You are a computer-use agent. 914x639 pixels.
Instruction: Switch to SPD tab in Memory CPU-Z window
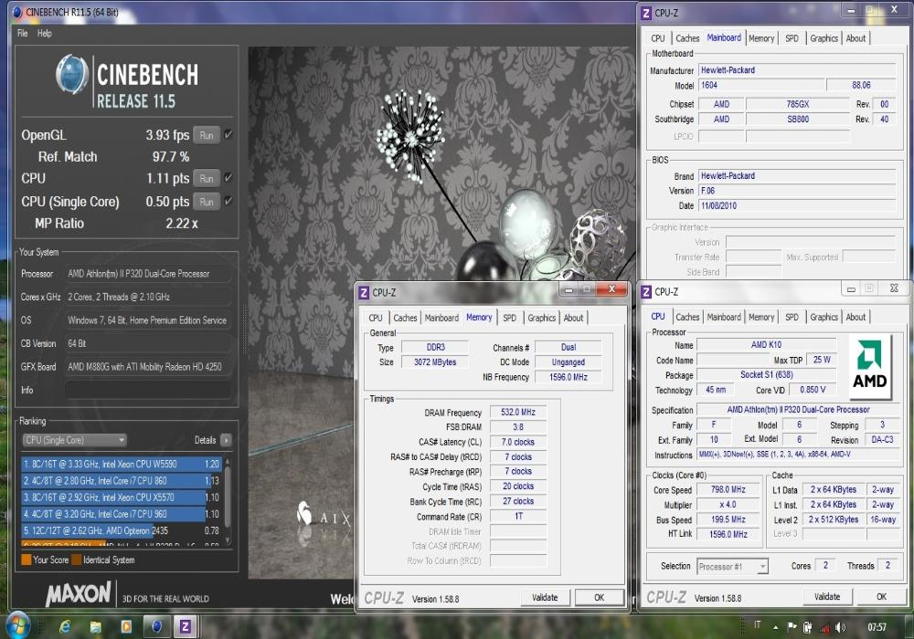click(x=509, y=318)
